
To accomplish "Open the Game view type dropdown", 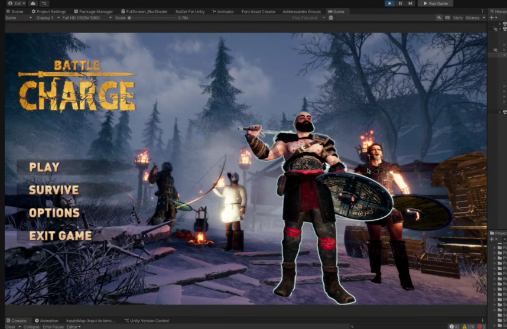I will pos(18,18).
